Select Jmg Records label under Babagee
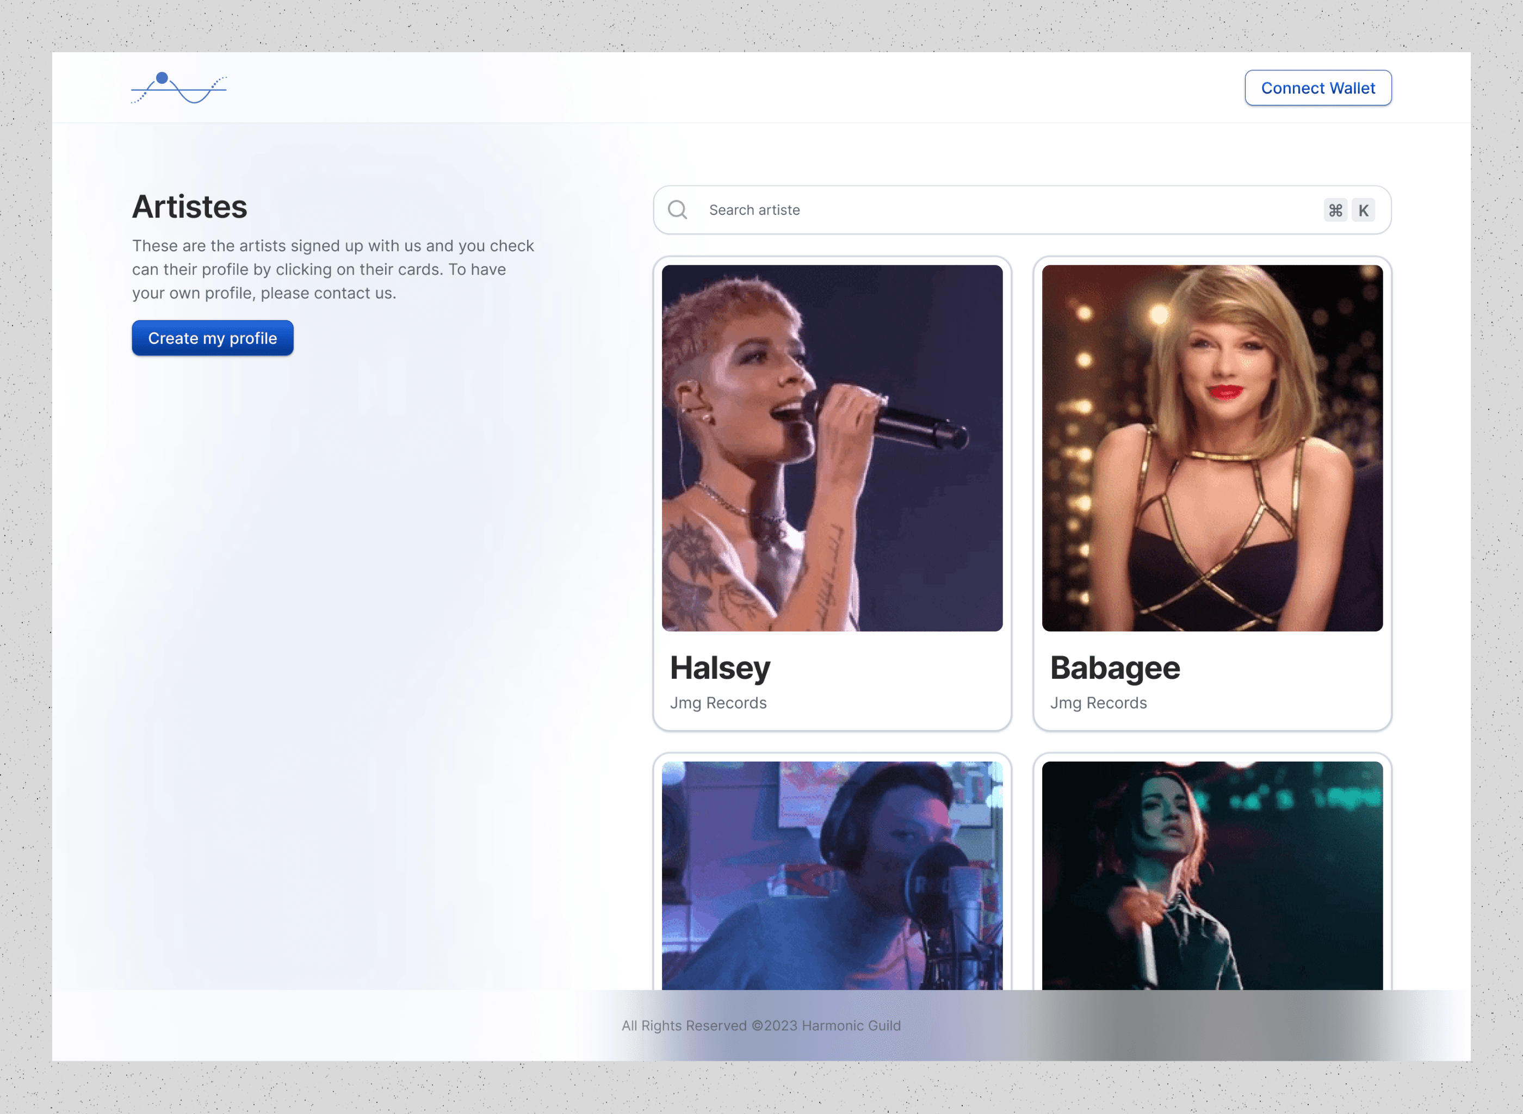The image size is (1523, 1114). [1098, 703]
